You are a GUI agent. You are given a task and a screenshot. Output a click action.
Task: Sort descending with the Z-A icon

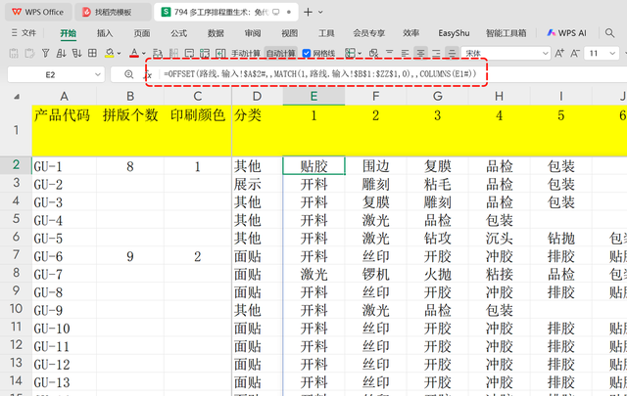coord(76,53)
